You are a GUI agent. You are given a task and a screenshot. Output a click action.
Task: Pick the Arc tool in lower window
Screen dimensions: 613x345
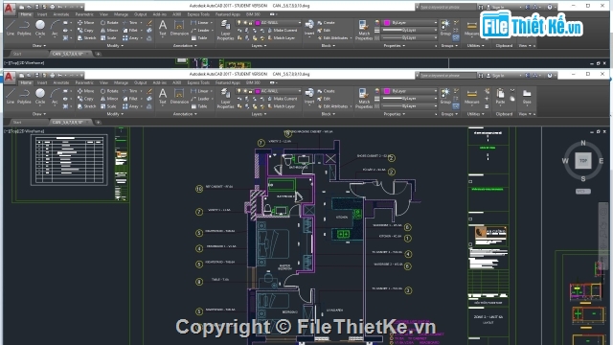55,96
